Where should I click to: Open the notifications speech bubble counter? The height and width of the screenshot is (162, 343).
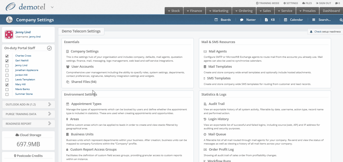[337, 3]
